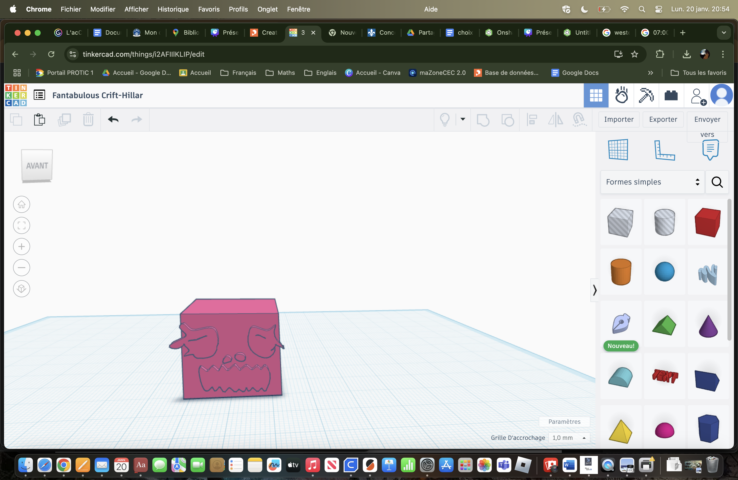Click the Paramètres button
738x480 pixels.
(564, 422)
